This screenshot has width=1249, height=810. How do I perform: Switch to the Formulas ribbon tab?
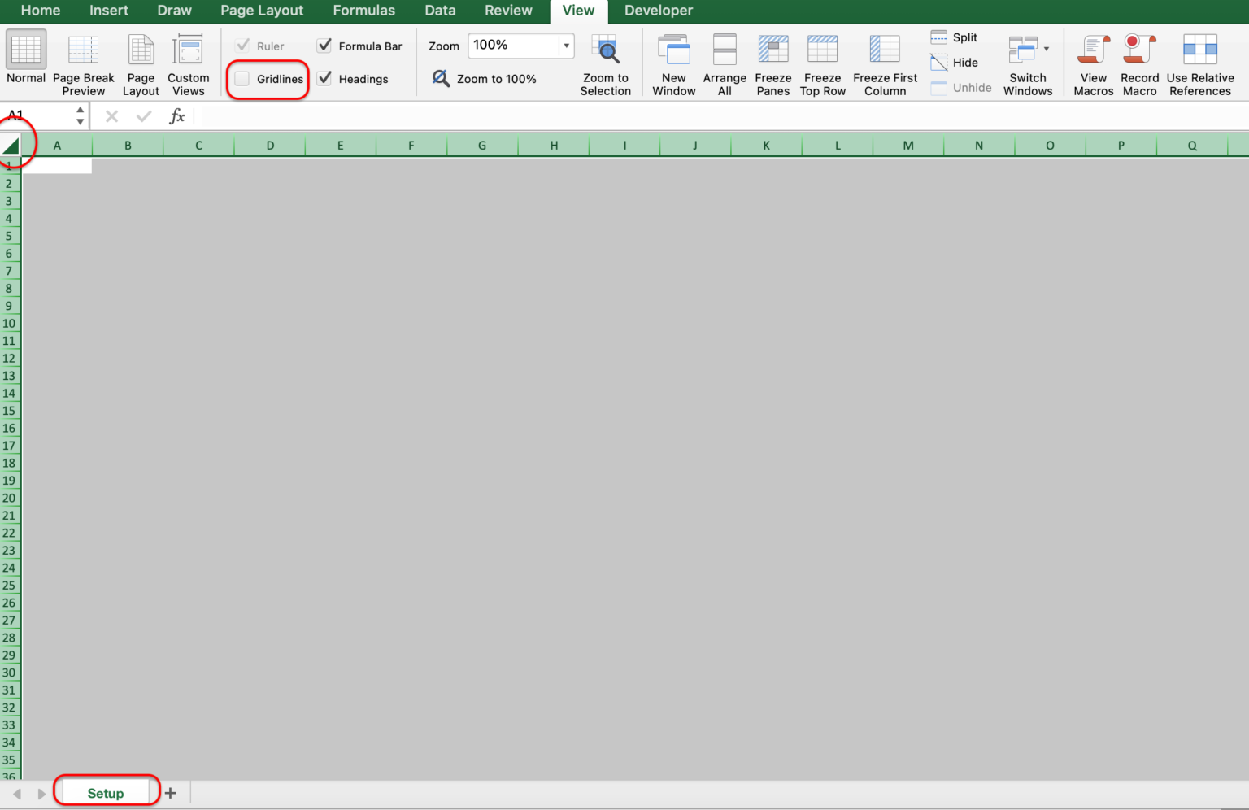coord(363,11)
